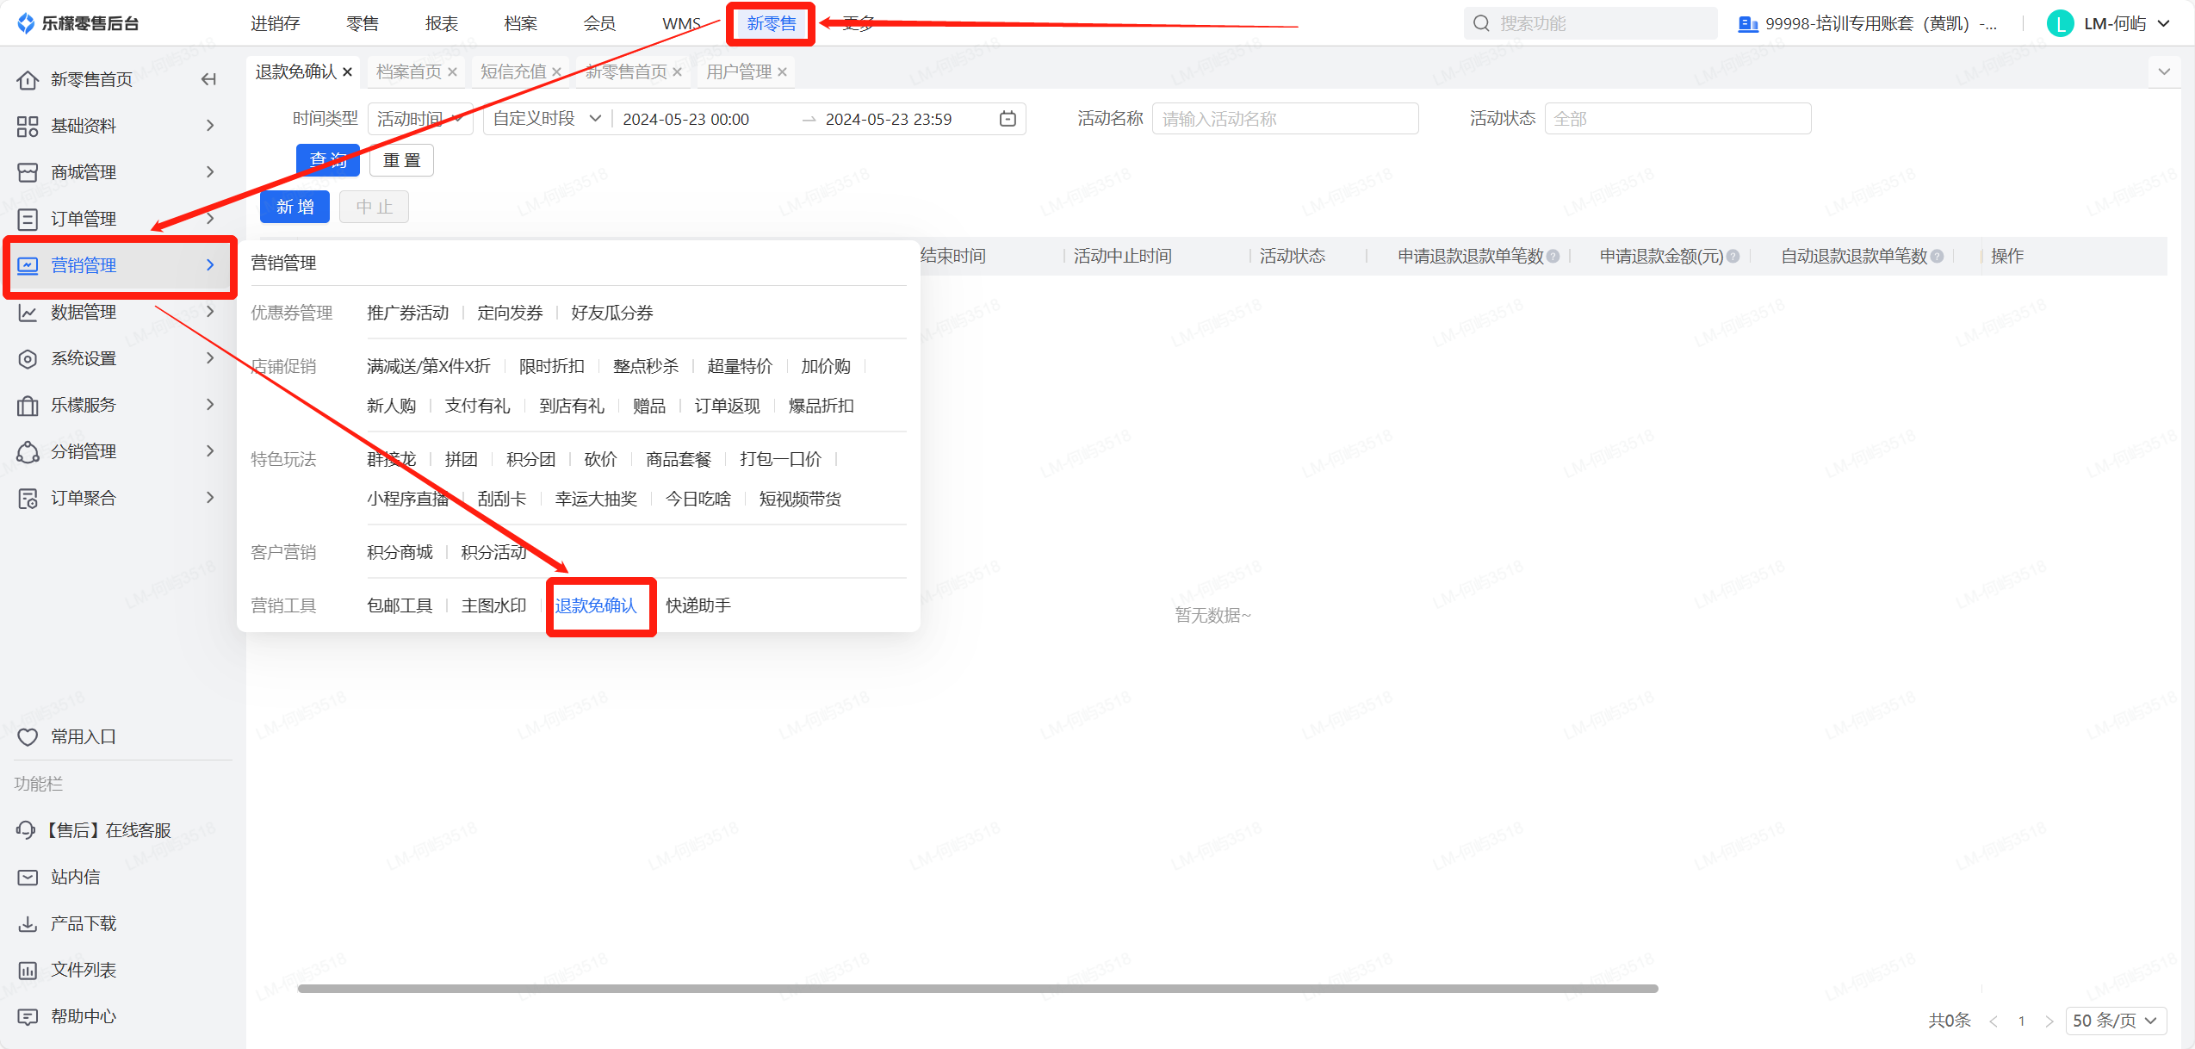Click the 重置 button

[401, 160]
